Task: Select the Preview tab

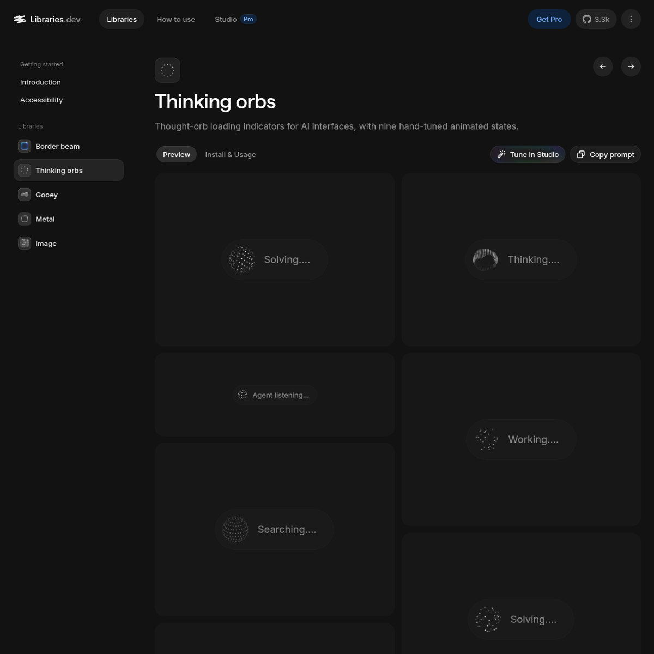Action: (177, 154)
